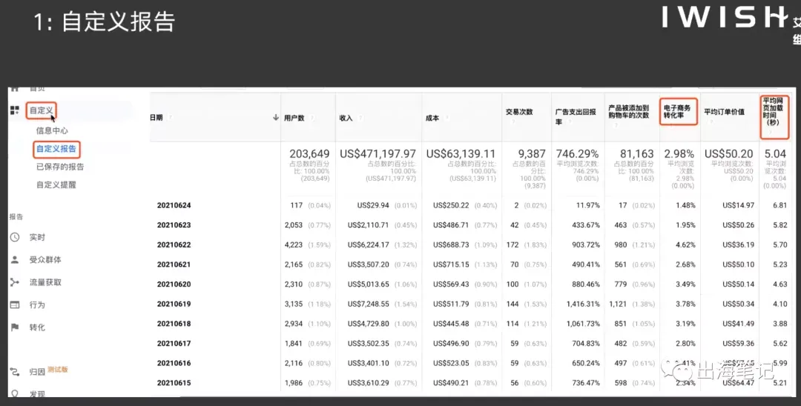This screenshot has height=406, width=801.
Task: Click the help icon next to 用户数
Action: (311, 118)
